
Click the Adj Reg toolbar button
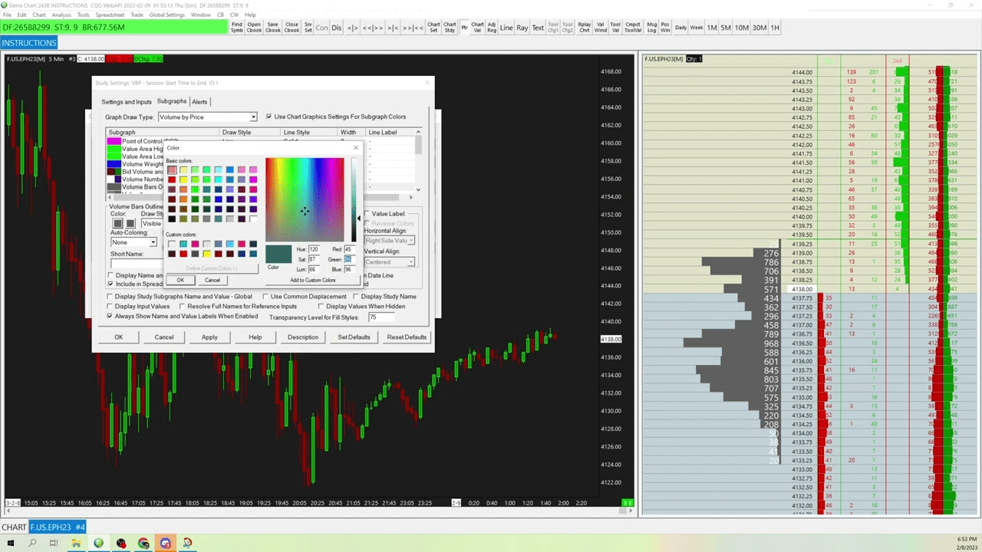[x=492, y=28]
